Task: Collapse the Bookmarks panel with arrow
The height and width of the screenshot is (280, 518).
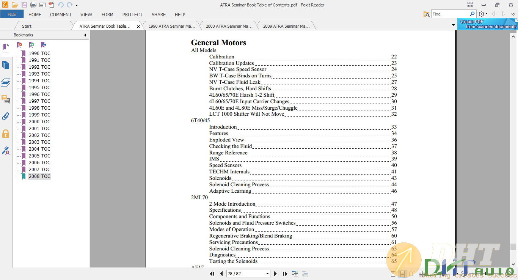Action: point(85,35)
